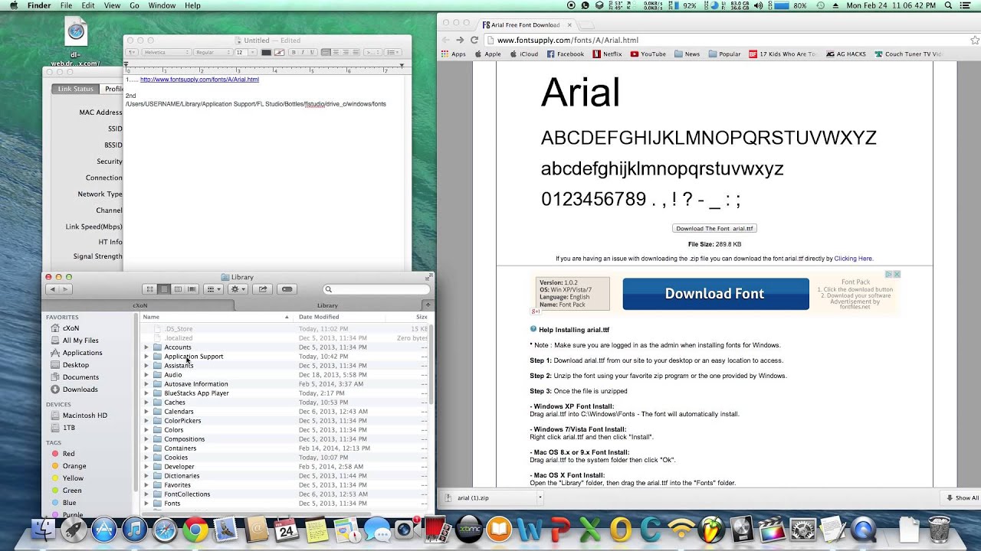Expand the Accounts folder
981x551 pixels.
(x=146, y=347)
